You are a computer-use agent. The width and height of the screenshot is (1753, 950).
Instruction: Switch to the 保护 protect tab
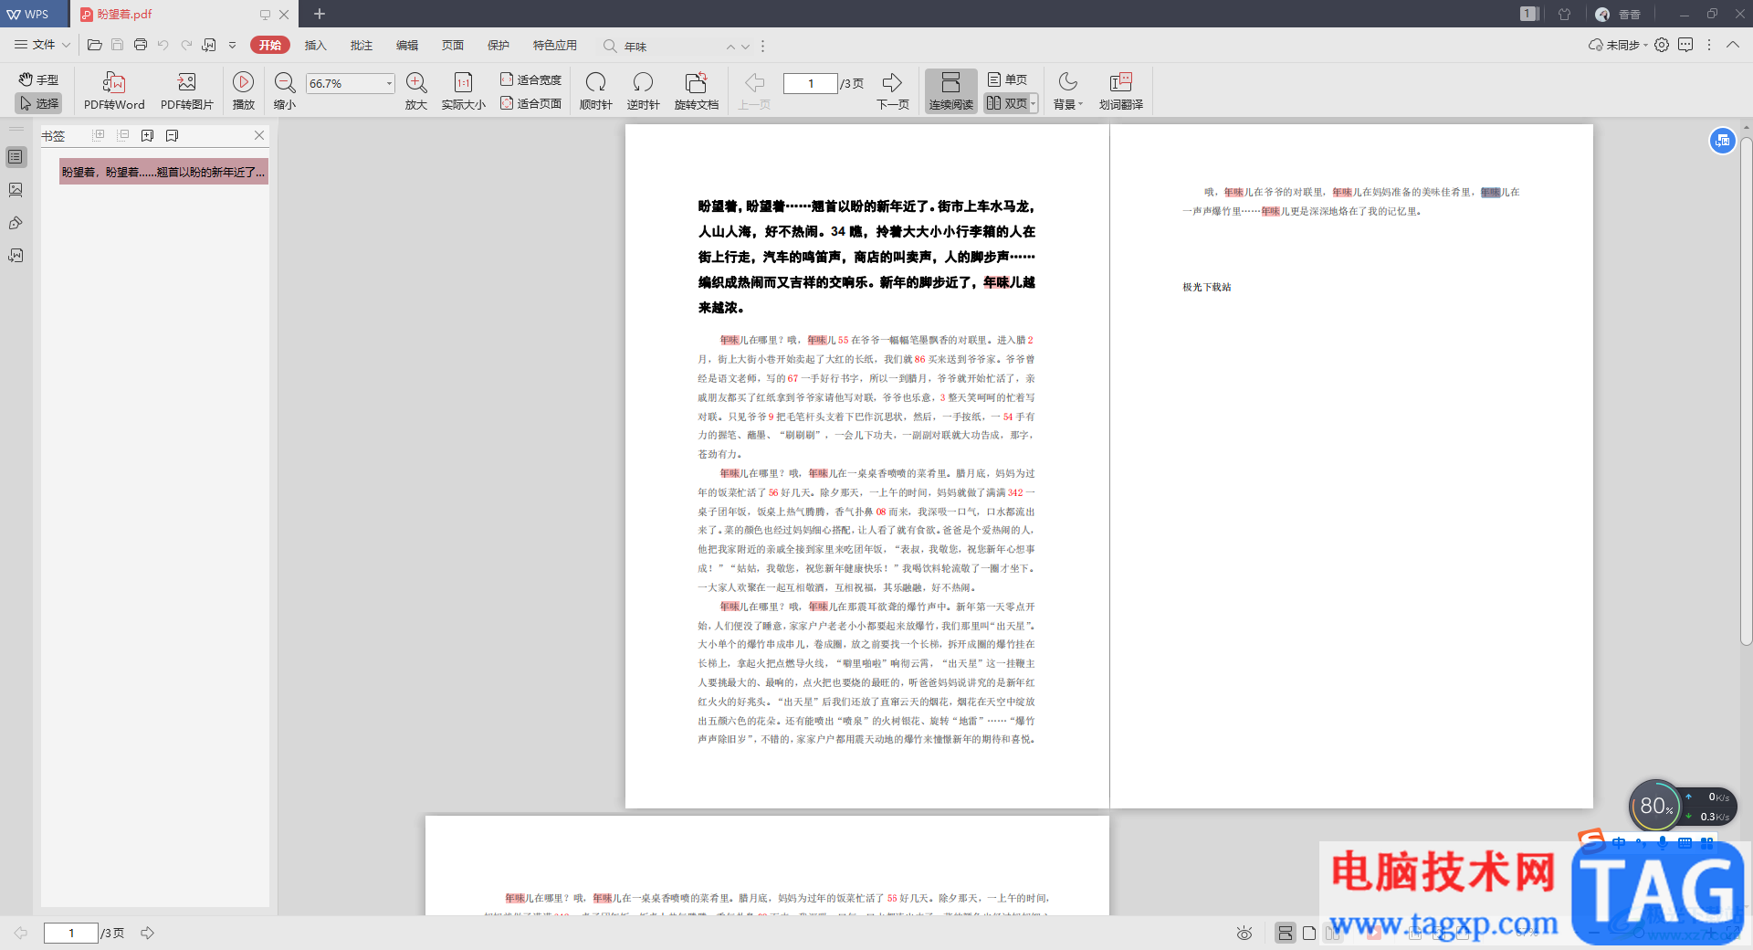[x=498, y=45]
